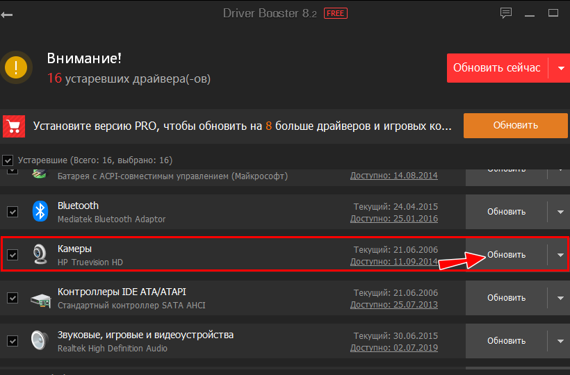Viewport: 570px width, 375px height.
Task: Select HP Truevision HD text
Action: (x=90, y=262)
